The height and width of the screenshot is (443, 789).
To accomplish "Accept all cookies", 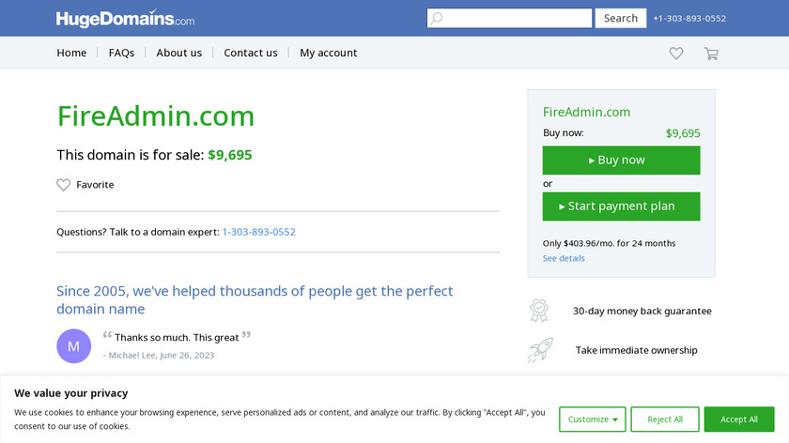I will 739,420.
